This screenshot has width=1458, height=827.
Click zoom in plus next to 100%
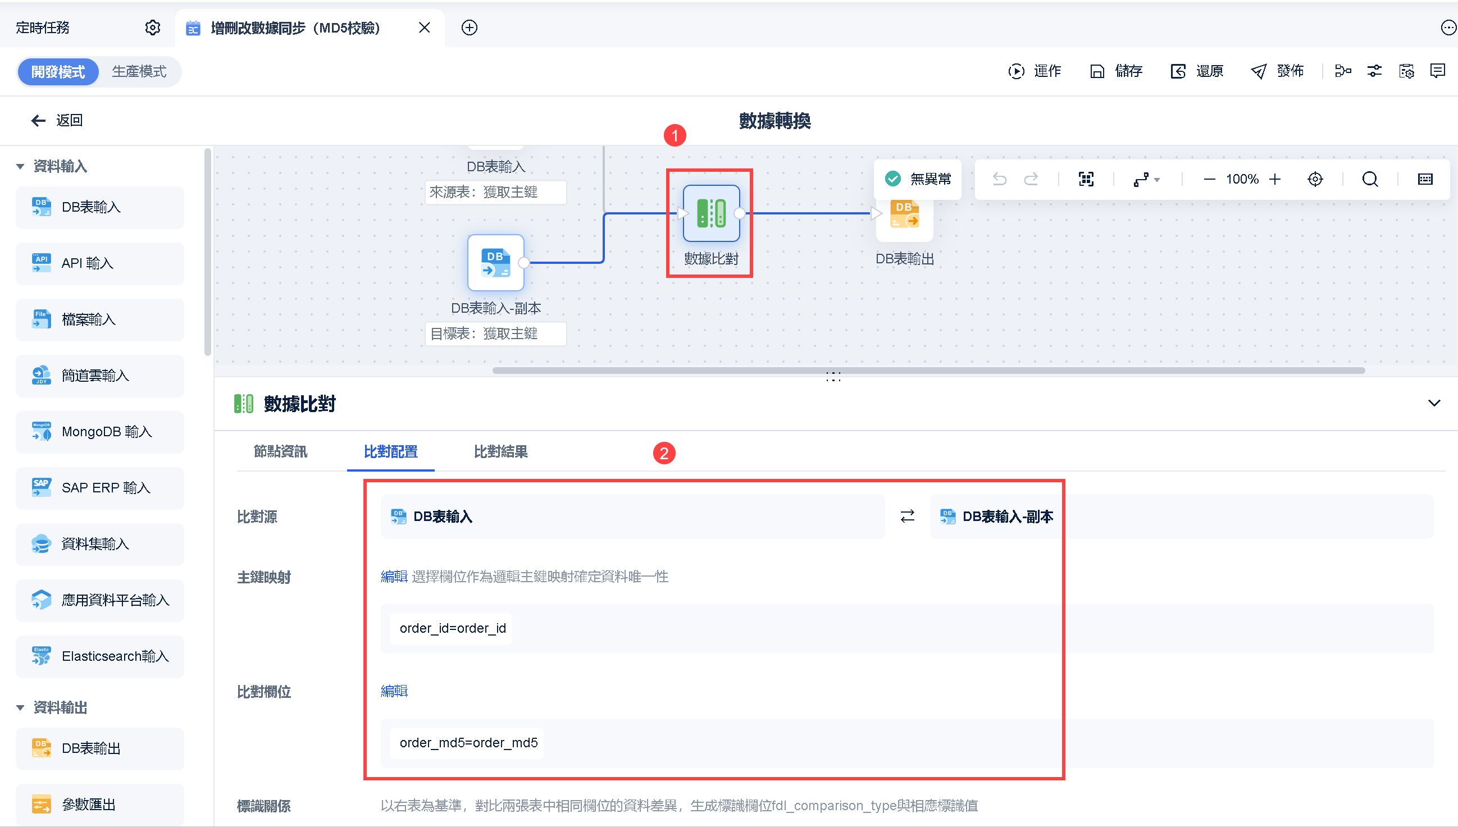coord(1275,180)
